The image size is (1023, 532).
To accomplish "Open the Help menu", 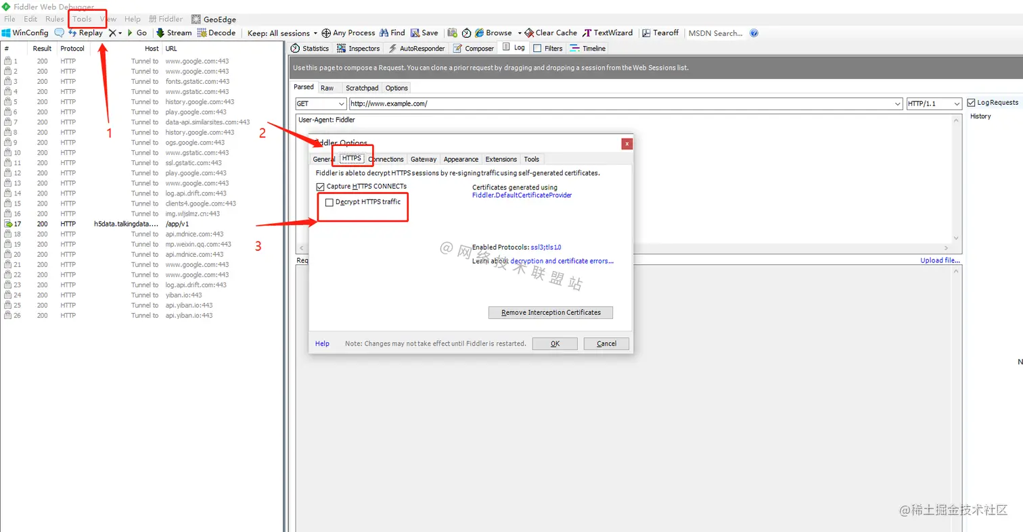I will pos(133,20).
